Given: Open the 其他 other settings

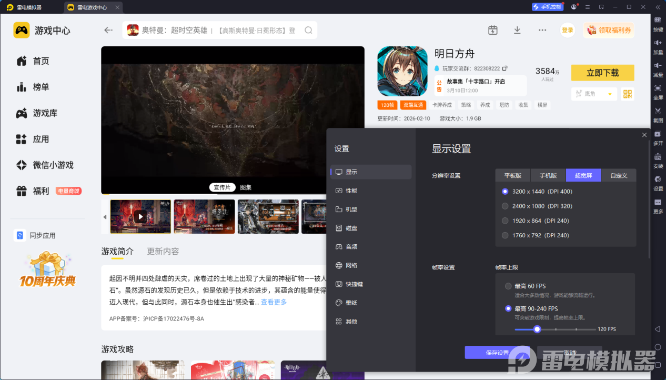Looking at the screenshot, I should 371,321.
